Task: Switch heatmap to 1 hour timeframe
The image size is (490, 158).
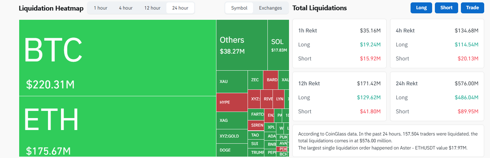Action: 101,8
